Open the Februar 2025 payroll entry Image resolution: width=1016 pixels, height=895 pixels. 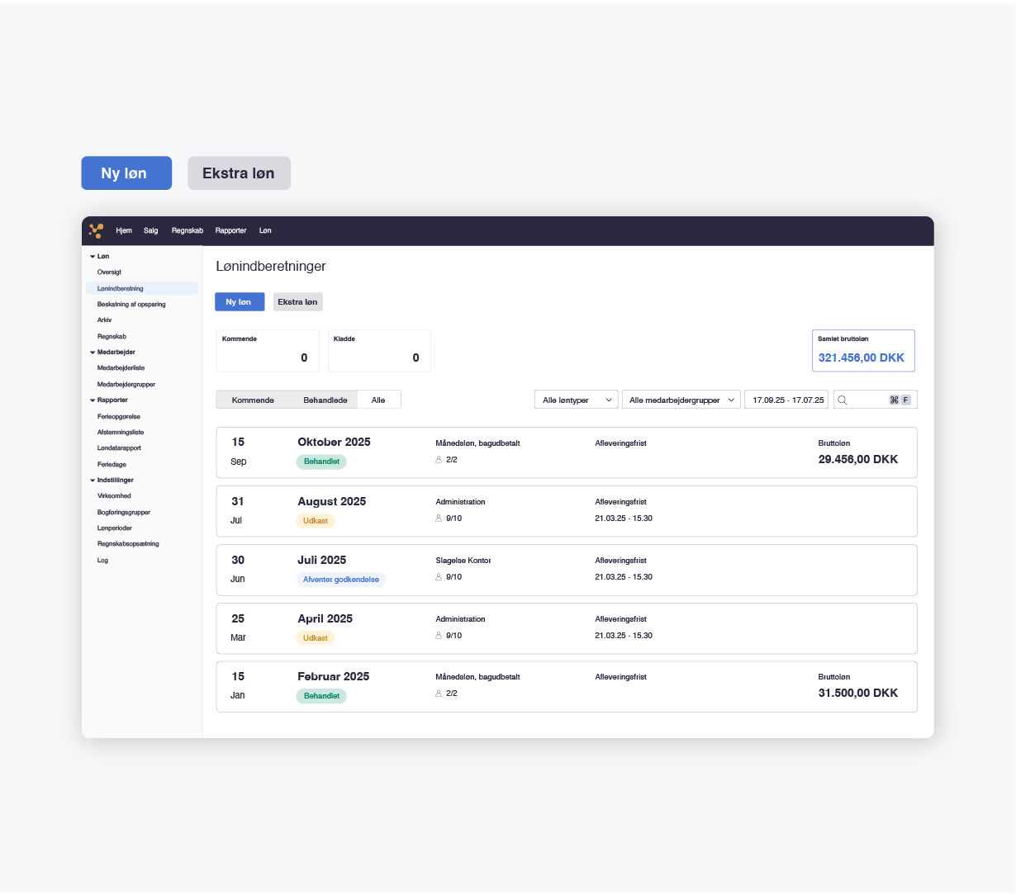(333, 677)
